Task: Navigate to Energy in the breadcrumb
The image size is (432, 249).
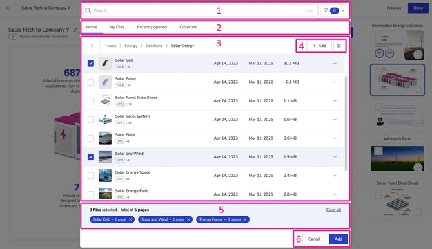Action: tap(131, 46)
